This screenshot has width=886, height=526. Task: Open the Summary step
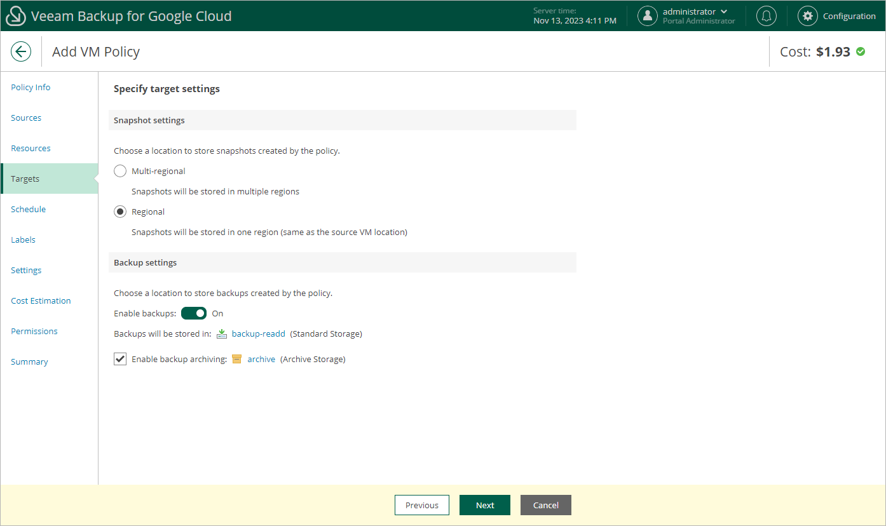pyautogui.click(x=29, y=361)
